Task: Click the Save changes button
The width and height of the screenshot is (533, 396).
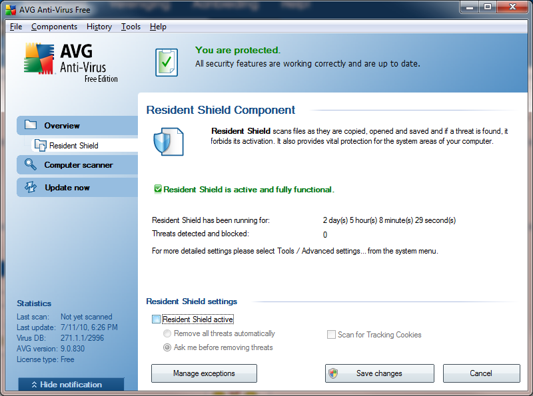Action: (x=379, y=373)
